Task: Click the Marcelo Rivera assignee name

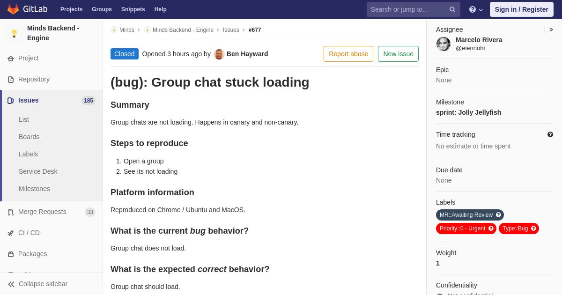Action: coord(479,40)
